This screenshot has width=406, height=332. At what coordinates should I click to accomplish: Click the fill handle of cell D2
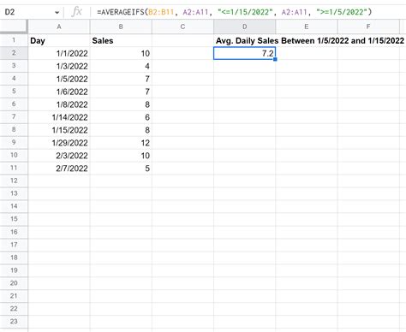click(x=275, y=59)
